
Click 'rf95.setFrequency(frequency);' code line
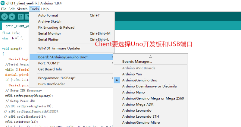pyautogui.click(x=29, y=96)
